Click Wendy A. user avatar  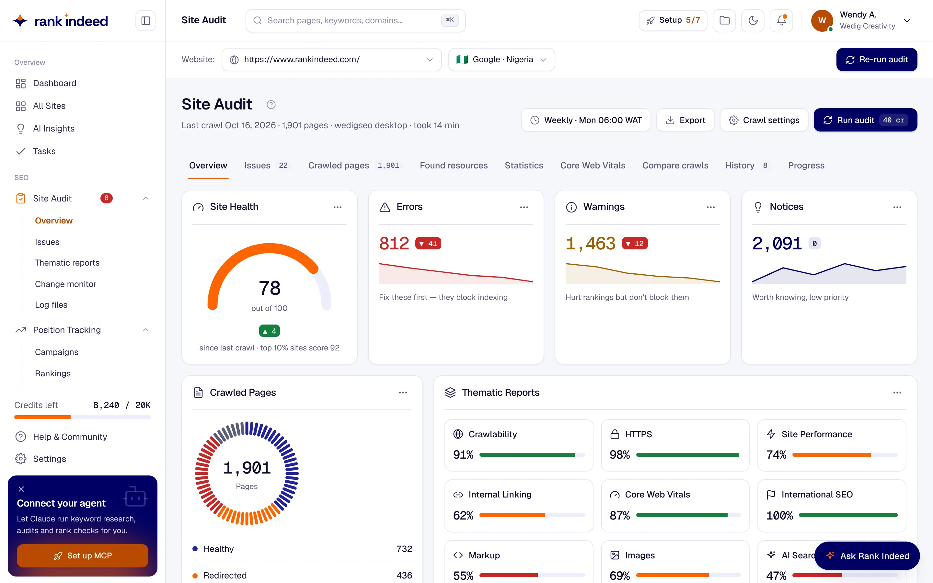tap(822, 20)
